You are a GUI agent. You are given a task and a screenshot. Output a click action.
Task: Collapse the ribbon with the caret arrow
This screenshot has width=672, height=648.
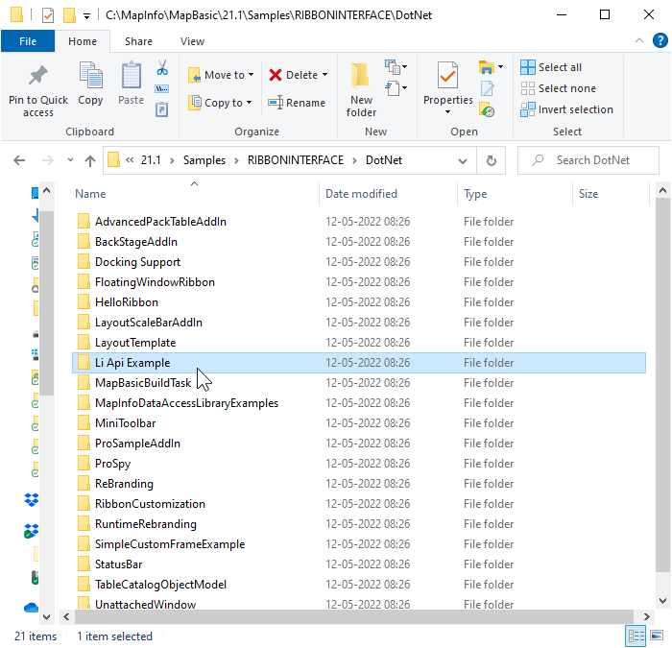click(639, 40)
